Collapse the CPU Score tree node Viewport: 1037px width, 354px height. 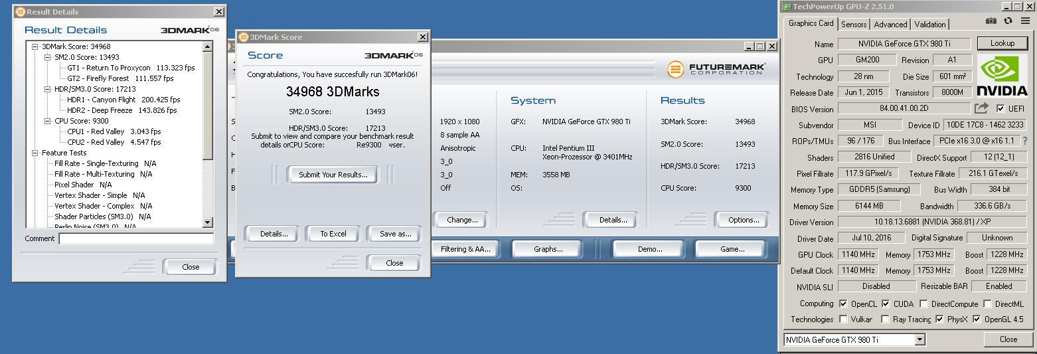(48, 121)
